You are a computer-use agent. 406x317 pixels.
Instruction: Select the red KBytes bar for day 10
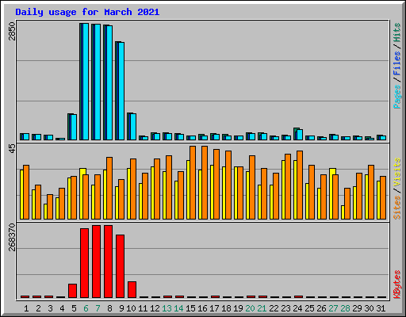click(132, 290)
